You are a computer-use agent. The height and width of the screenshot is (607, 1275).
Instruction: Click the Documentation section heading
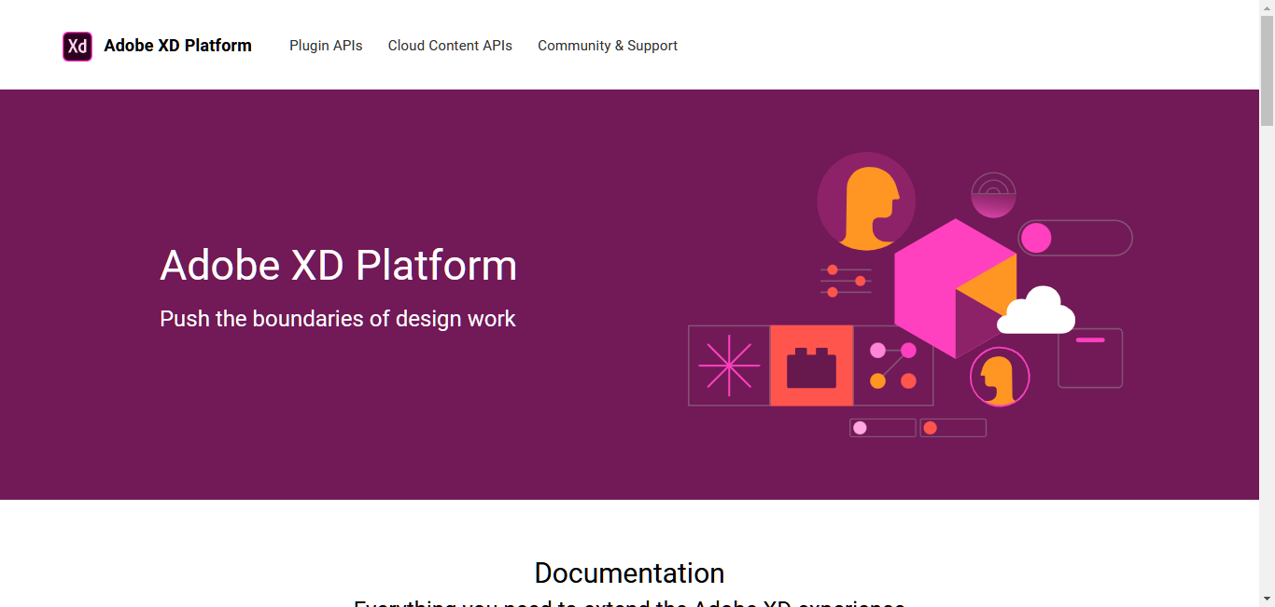[629, 573]
